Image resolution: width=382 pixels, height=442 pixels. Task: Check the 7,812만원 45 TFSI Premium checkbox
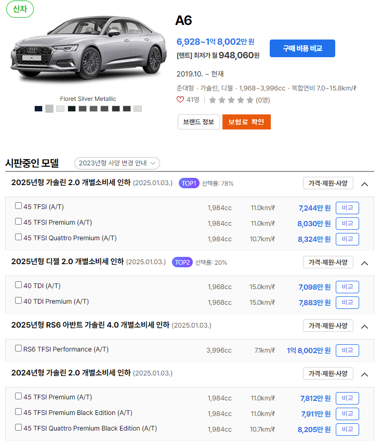point(19,396)
